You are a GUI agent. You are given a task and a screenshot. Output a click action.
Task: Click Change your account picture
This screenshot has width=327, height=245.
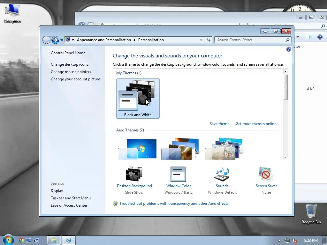(75, 79)
